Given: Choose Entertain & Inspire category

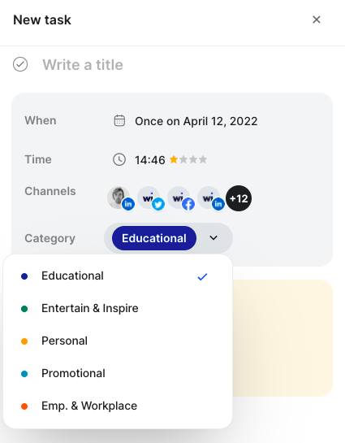Looking at the screenshot, I should [118, 308].
